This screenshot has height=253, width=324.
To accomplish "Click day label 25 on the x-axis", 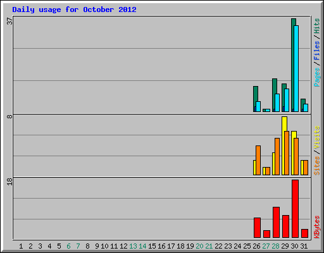I will [247, 246].
